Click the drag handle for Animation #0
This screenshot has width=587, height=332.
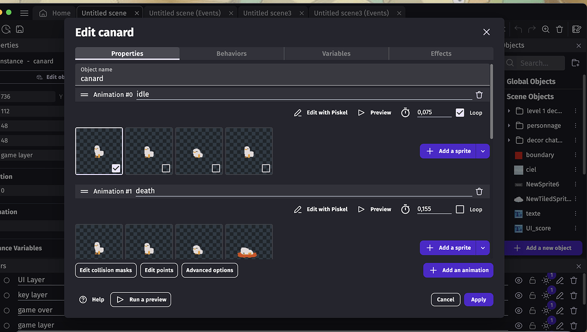(x=85, y=95)
